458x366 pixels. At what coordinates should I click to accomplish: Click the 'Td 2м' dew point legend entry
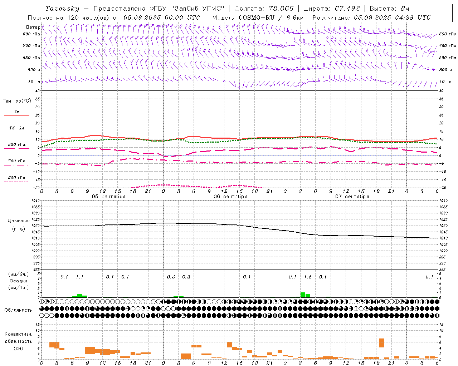click(16, 130)
